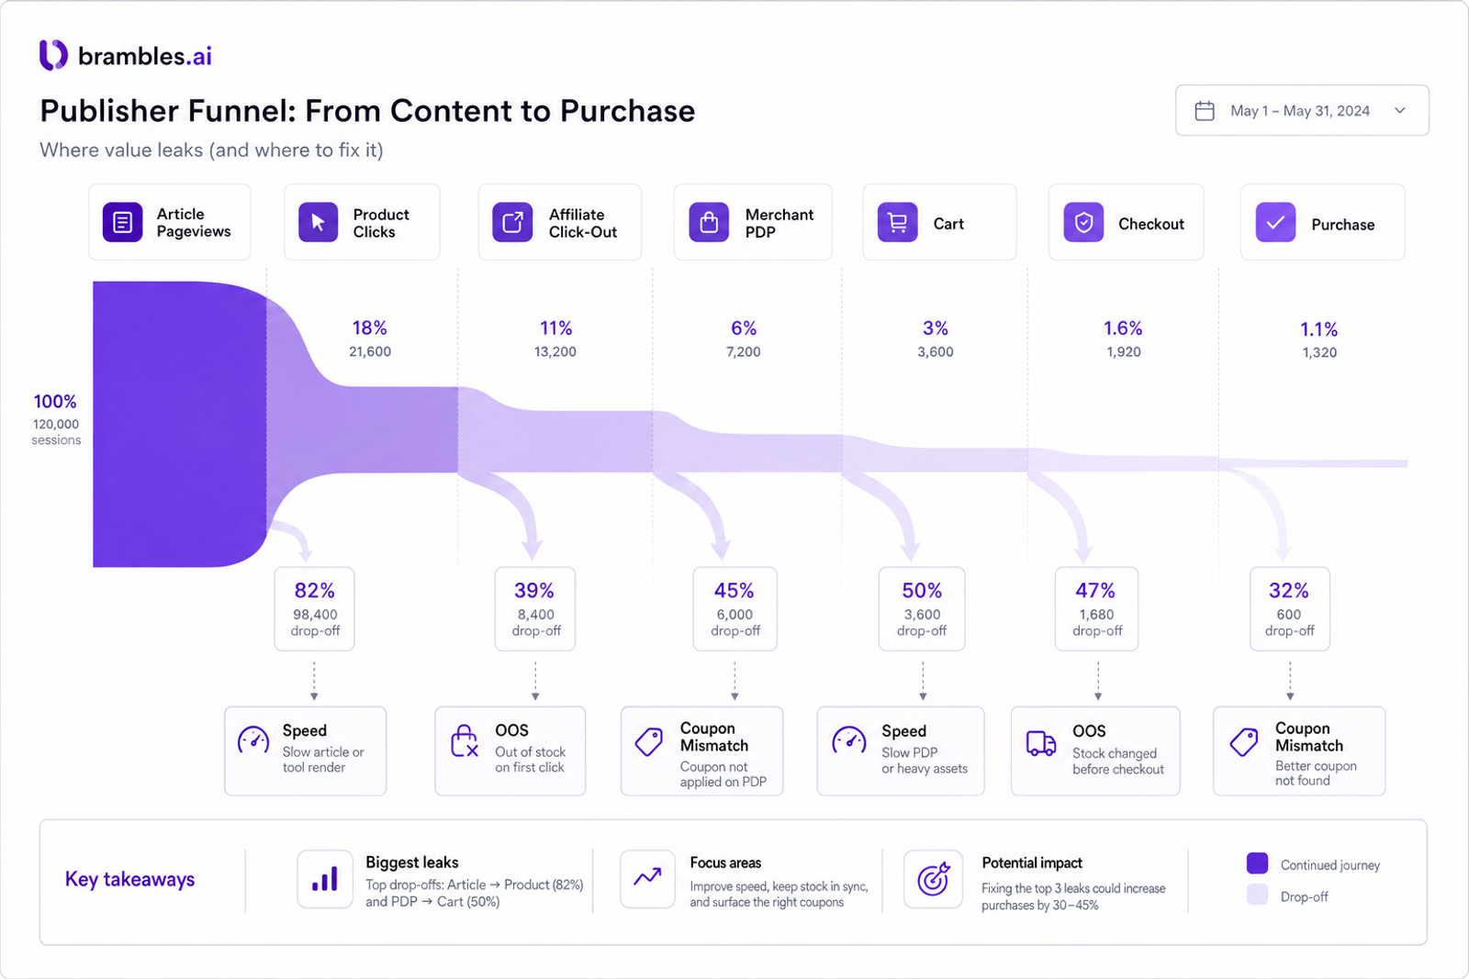Click the Article Pageviews stage label
1469x979 pixels.
click(x=194, y=223)
